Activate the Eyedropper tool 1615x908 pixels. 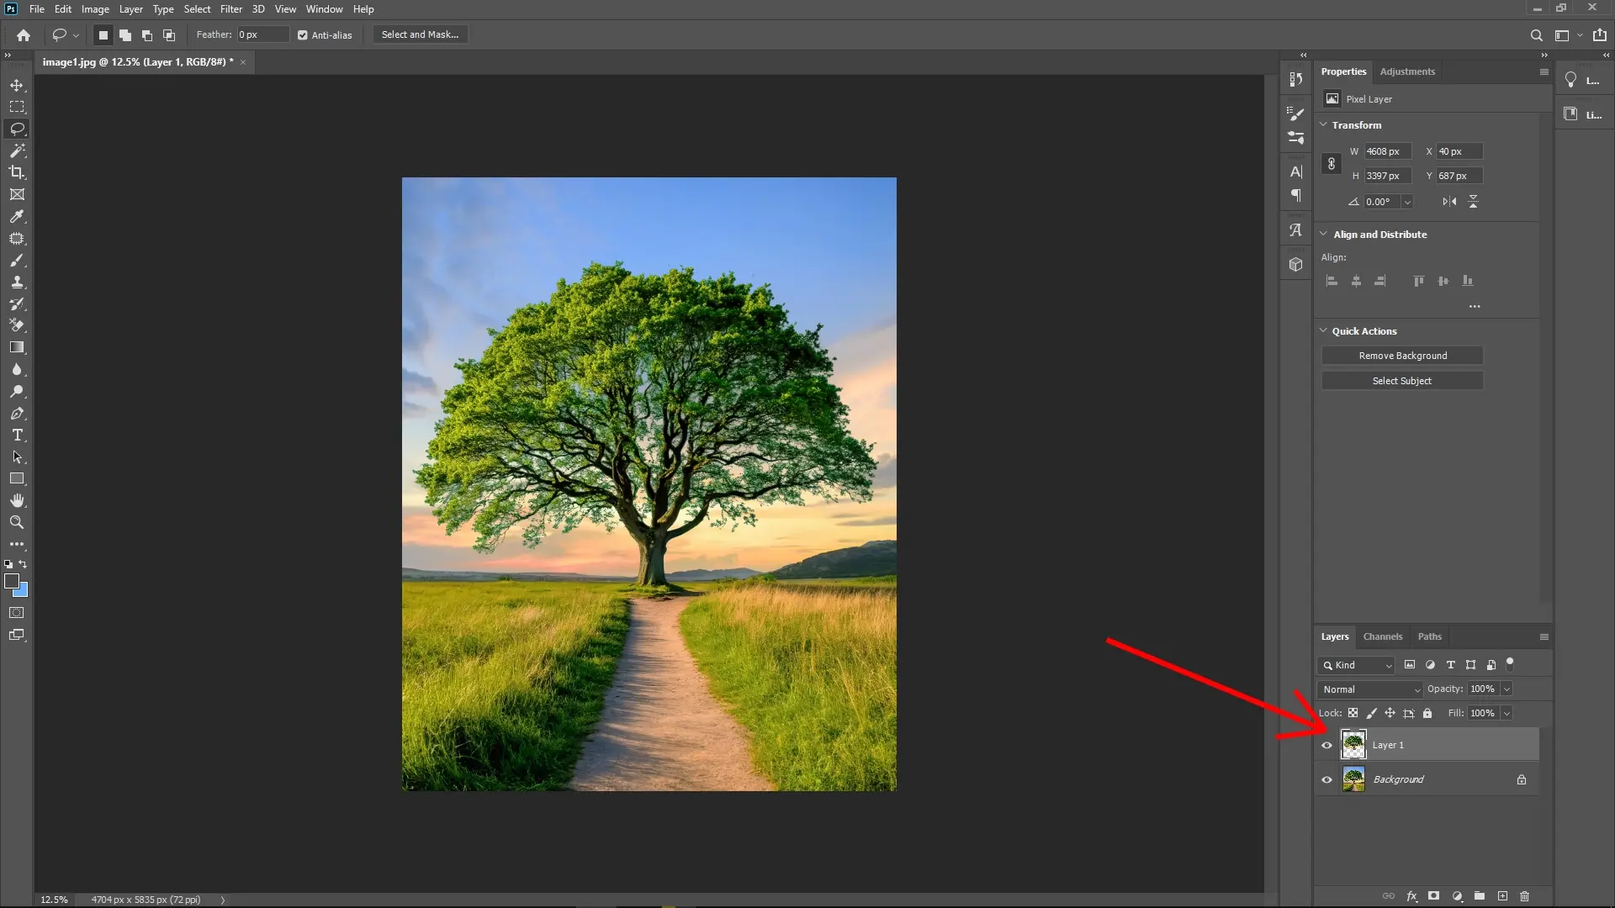pos(17,217)
